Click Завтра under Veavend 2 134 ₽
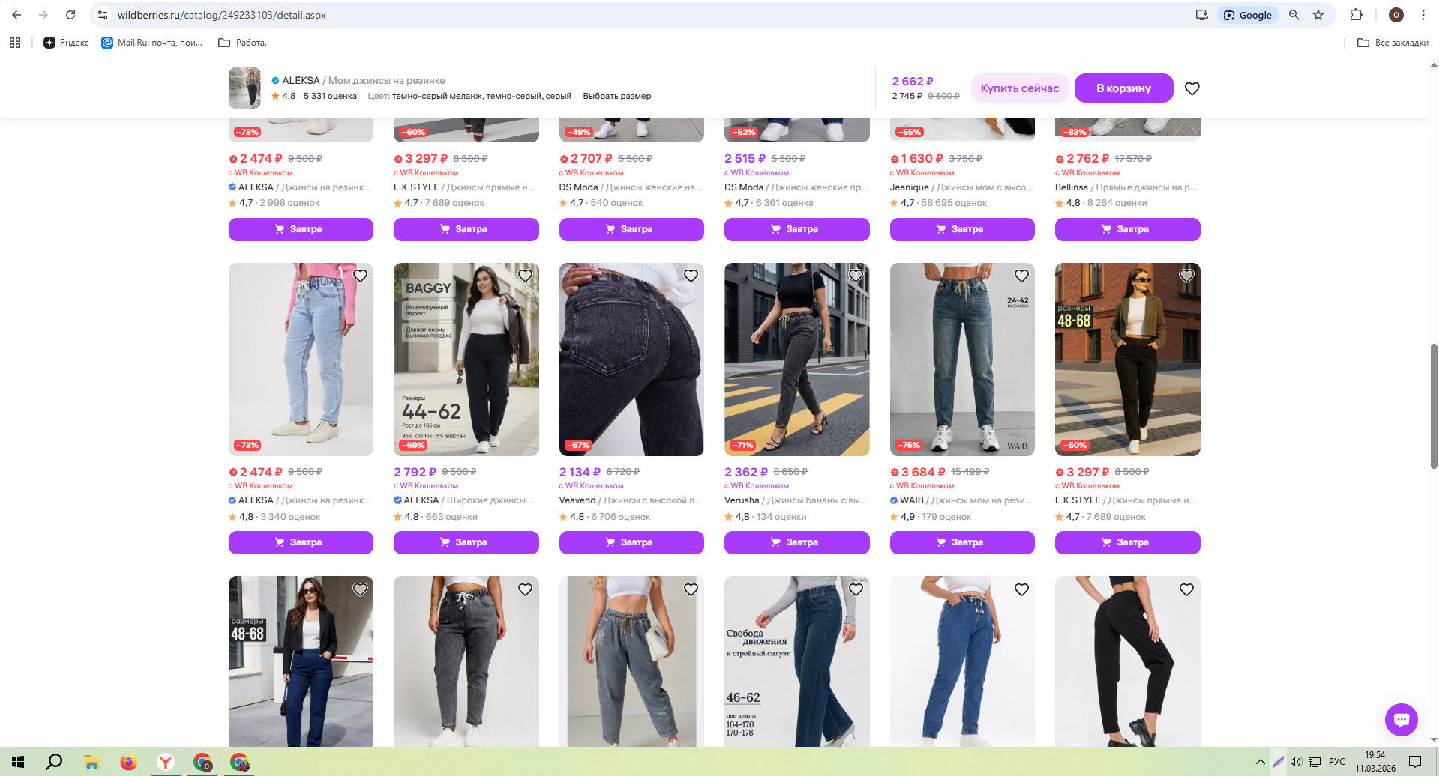 point(631,542)
